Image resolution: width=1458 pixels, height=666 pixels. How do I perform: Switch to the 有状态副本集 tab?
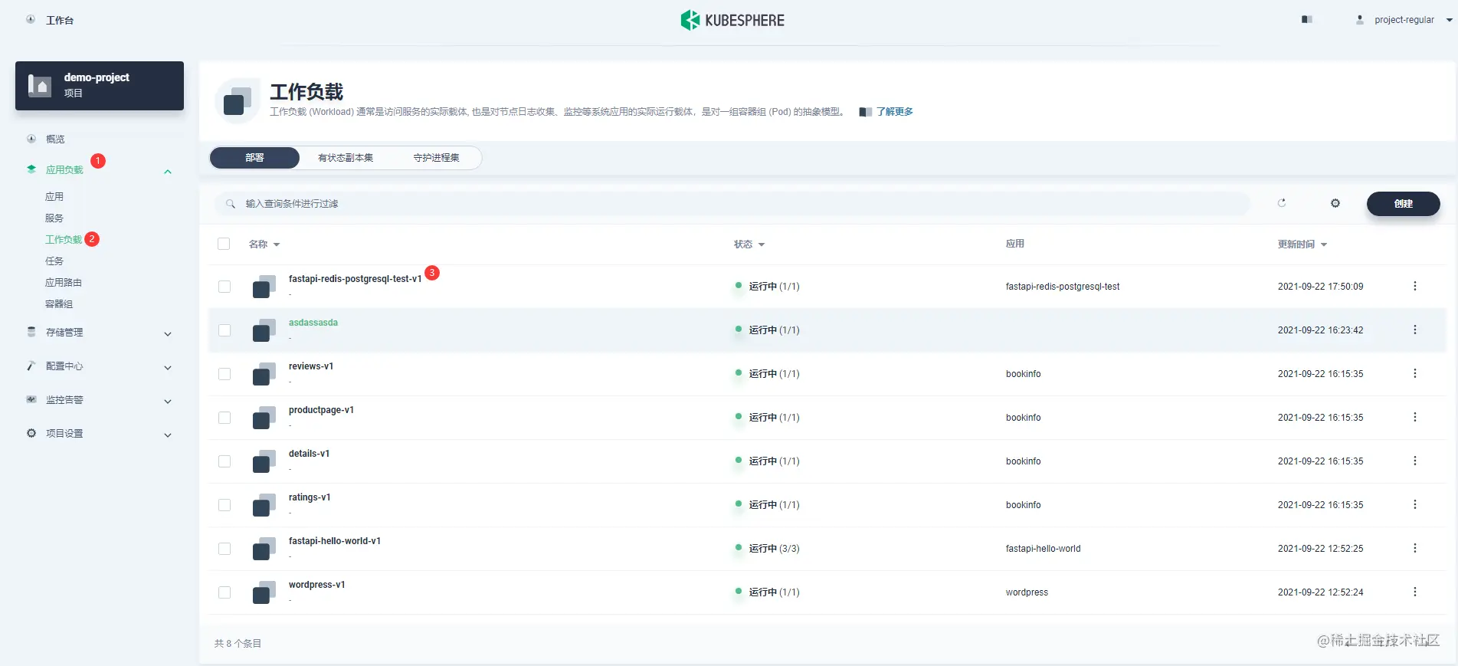(346, 158)
